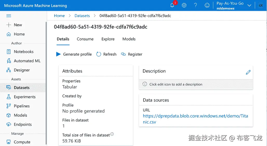Screen dimensions: 267x146
Task: Click the Datasets breadcrumb link
Action: click(82, 16)
